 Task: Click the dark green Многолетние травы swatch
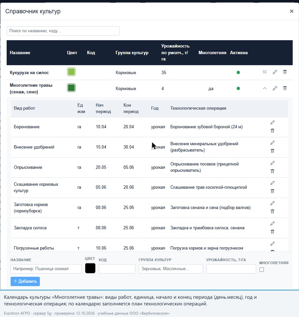[71, 88]
